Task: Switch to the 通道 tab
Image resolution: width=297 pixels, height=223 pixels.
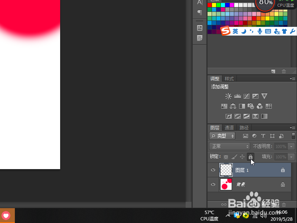Action: coord(229,127)
